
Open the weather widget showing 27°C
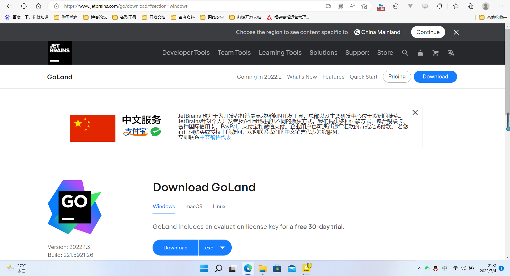pos(16,268)
